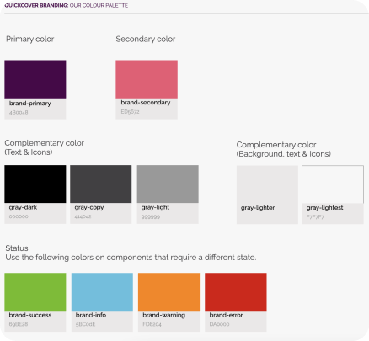Click the 'brand-success' label
Viewport: 369px width, 341px height.
[x=30, y=315]
